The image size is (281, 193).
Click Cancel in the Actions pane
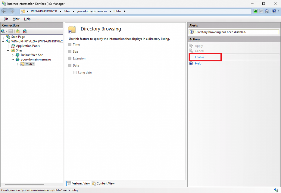coord(199,51)
